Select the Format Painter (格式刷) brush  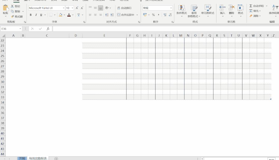[x=12, y=16]
